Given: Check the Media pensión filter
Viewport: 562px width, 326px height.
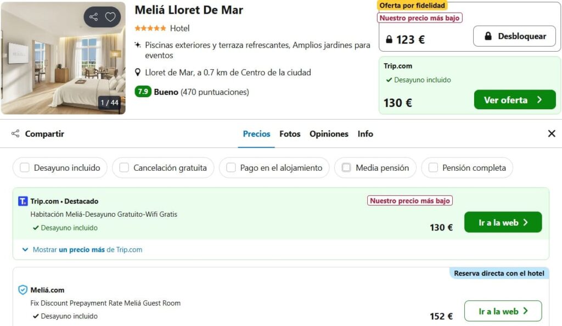Looking at the screenshot, I should (346, 167).
